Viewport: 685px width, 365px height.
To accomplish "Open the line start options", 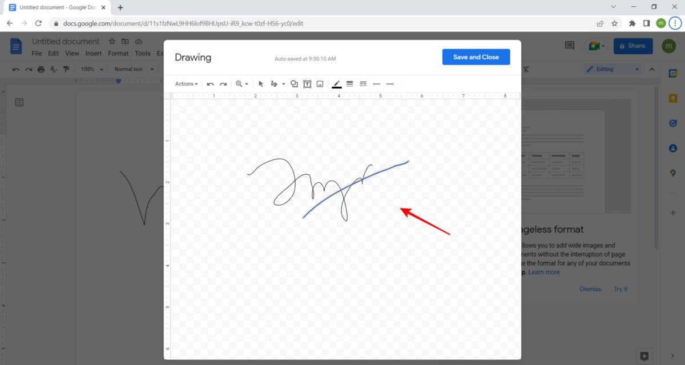I will point(377,84).
